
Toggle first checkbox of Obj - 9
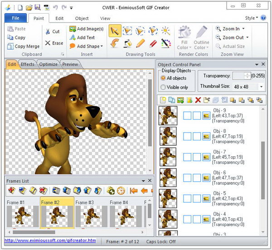[187, 115]
